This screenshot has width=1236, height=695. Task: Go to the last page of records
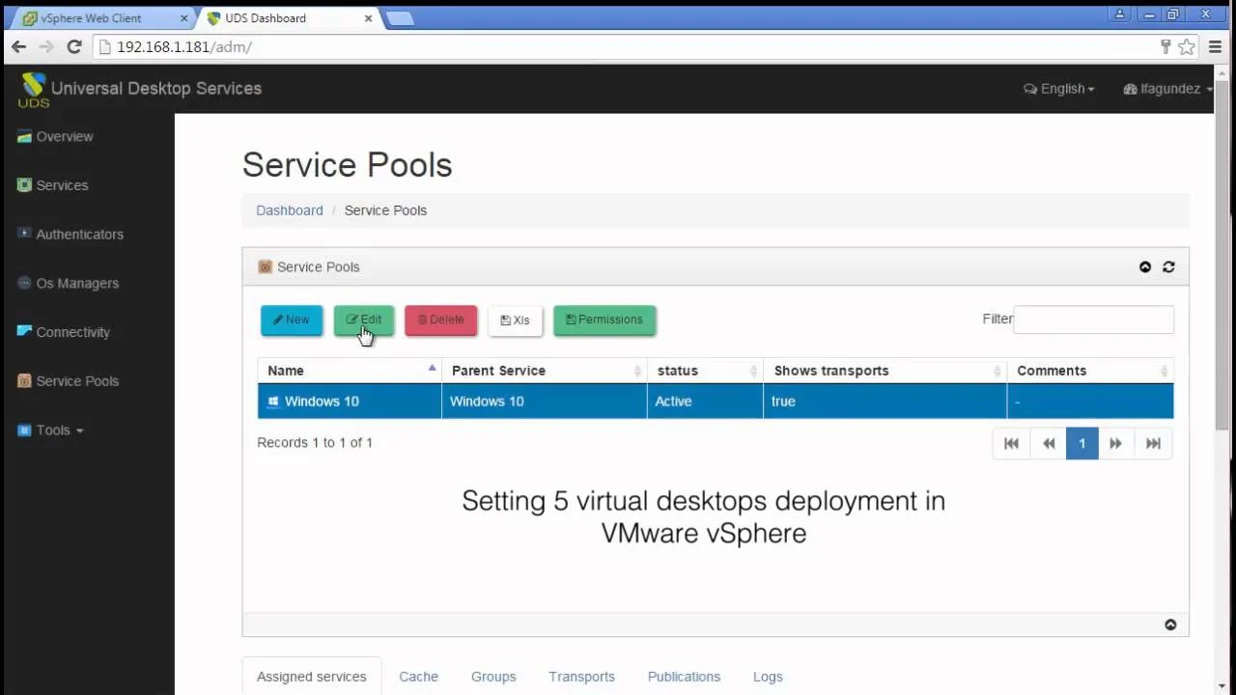[1153, 443]
